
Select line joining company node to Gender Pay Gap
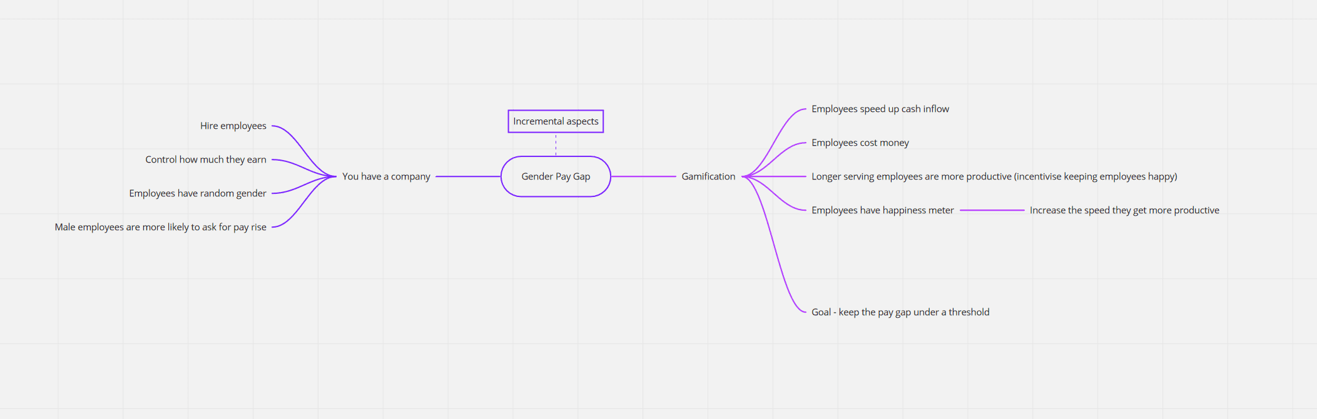pyautogui.click(x=468, y=176)
